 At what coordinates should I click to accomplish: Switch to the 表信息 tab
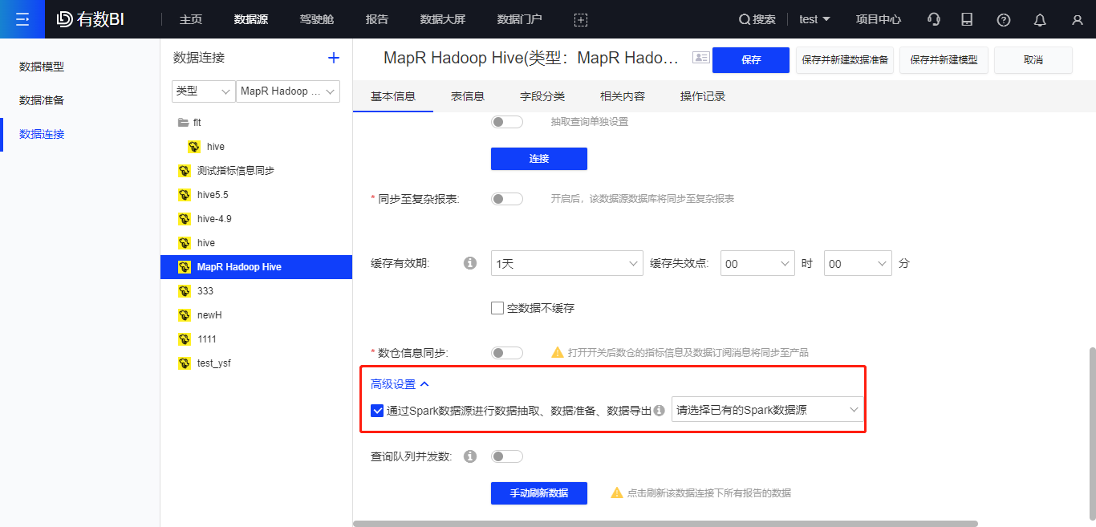[x=467, y=96]
